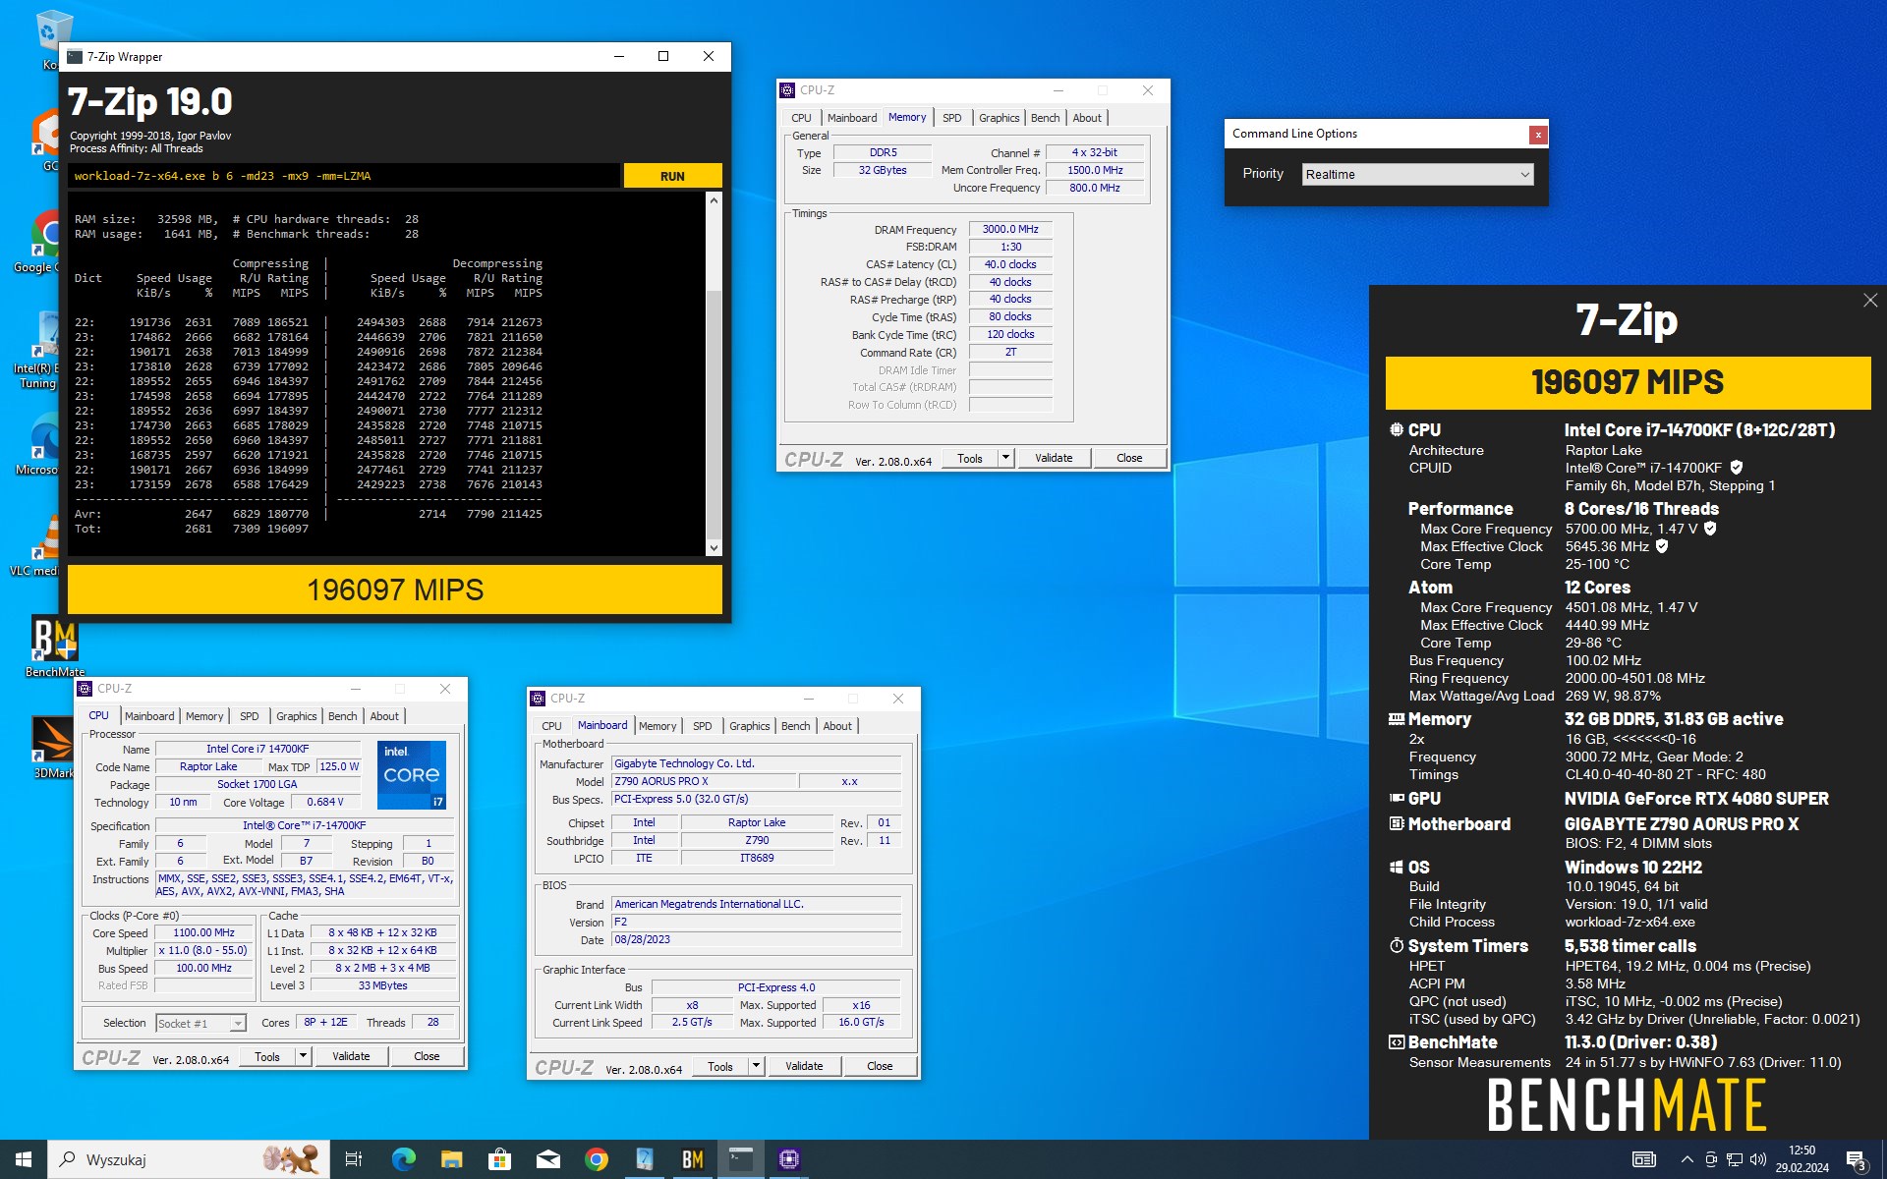Switch to SPD tab in the Memory CPU-Z window
The height and width of the screenshot is (1179, 1887).
point(951,118)
